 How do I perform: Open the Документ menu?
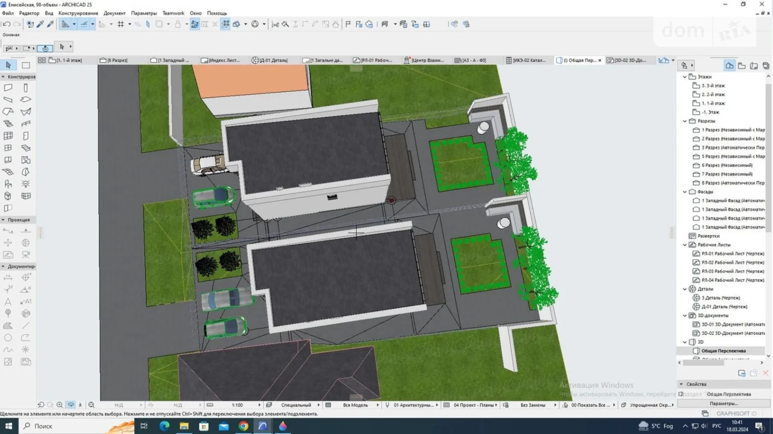pyautogui.click(x=114, y=13)
